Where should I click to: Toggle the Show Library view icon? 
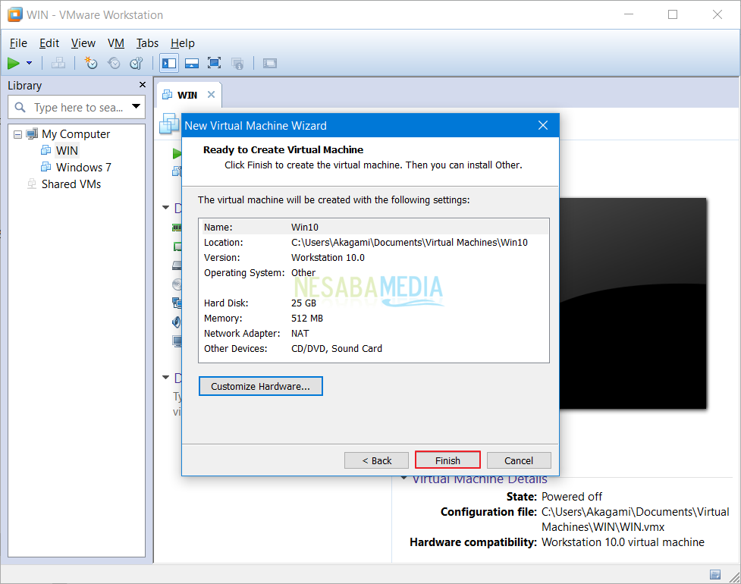click(x=169, y=63)
